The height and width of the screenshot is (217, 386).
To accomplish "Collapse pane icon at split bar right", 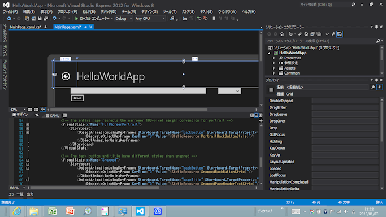I will (x=261, y=115).
